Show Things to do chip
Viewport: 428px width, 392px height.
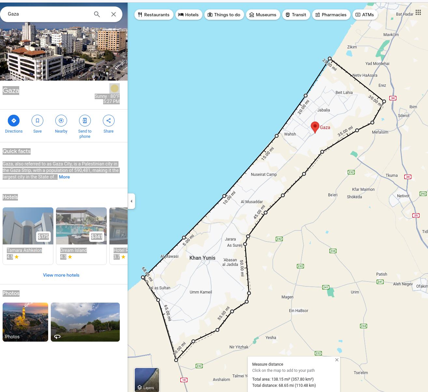[x=224, y=15]
